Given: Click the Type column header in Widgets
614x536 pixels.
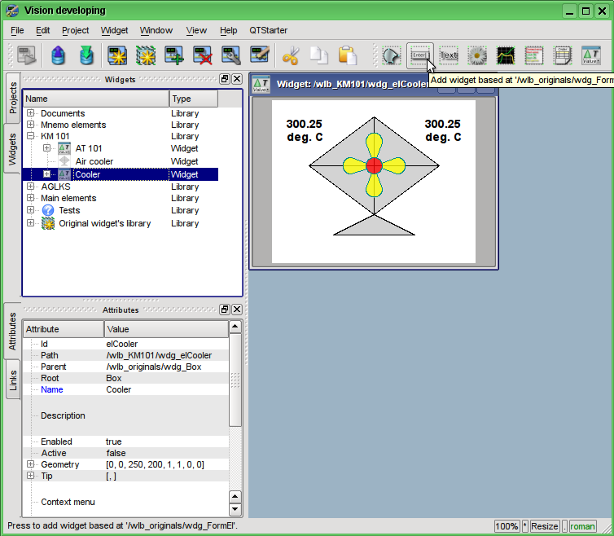Looking at the screenshot, I should (193, 99).
